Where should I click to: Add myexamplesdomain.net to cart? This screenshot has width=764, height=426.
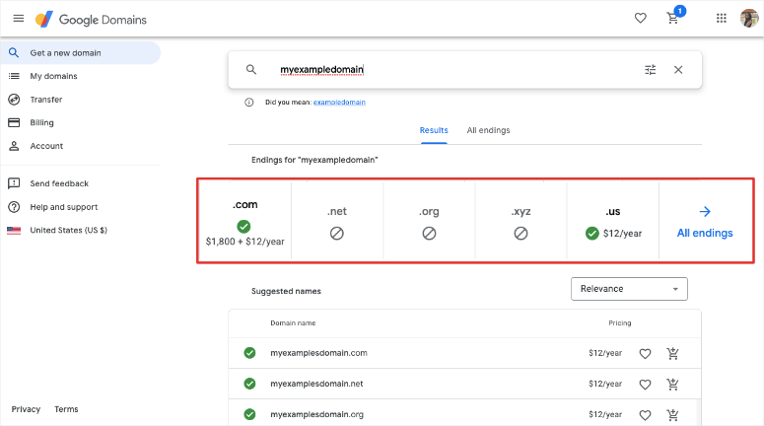(x=672, y=384)
